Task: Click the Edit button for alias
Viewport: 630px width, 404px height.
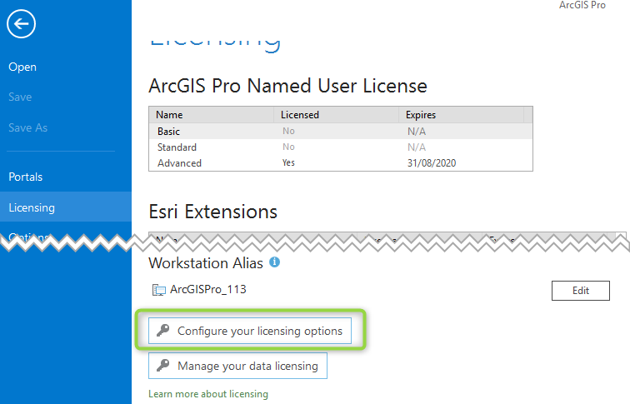Action: point(581,291)
